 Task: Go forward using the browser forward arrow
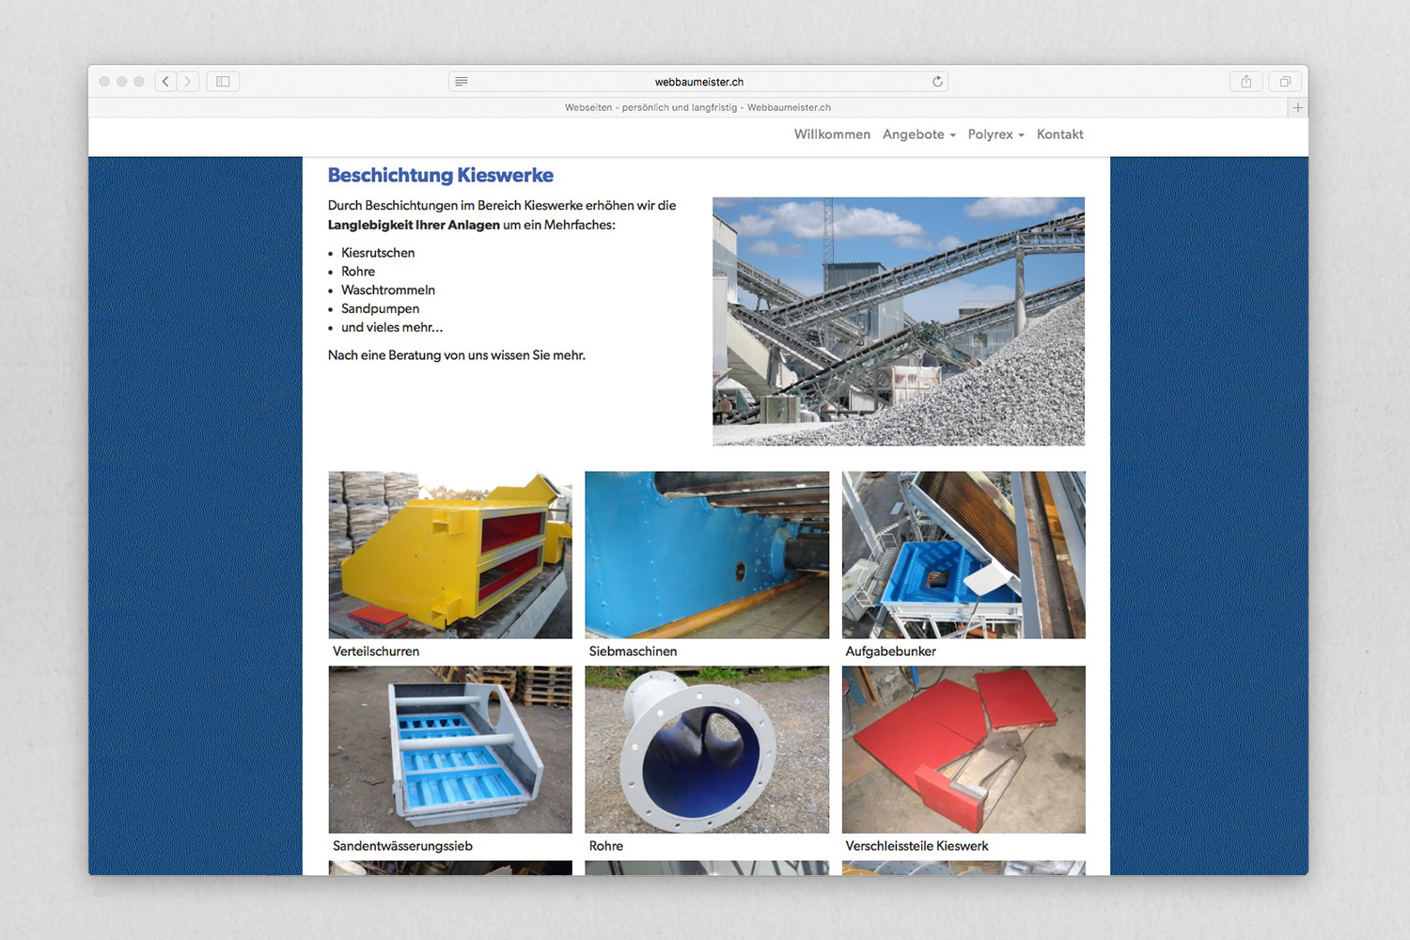(x=188, y=82)
